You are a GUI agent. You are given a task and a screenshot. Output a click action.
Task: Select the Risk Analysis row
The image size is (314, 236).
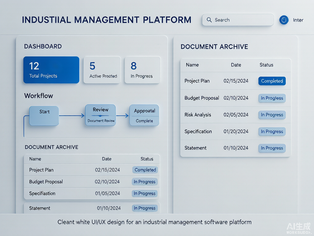[235, 115]
